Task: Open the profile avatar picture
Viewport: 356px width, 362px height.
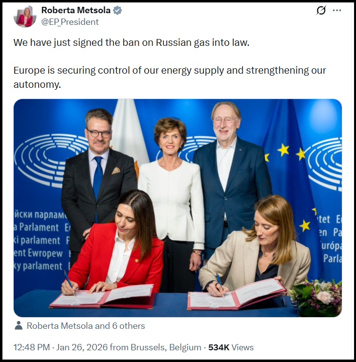Action: tap(25, 16)
